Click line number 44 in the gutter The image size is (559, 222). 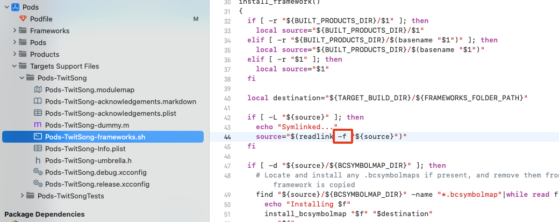(x=228, y=137)
